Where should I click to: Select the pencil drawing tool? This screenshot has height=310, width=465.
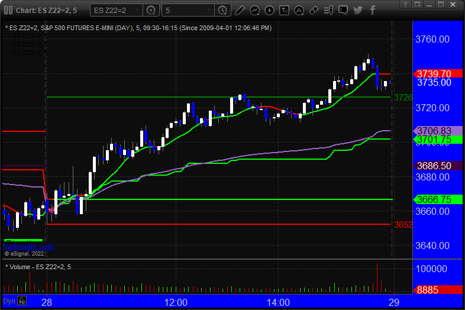pyautogui.click(x=240, y=11)
